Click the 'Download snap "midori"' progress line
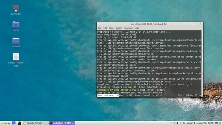The image size is (222, 125). pos(129,95)
